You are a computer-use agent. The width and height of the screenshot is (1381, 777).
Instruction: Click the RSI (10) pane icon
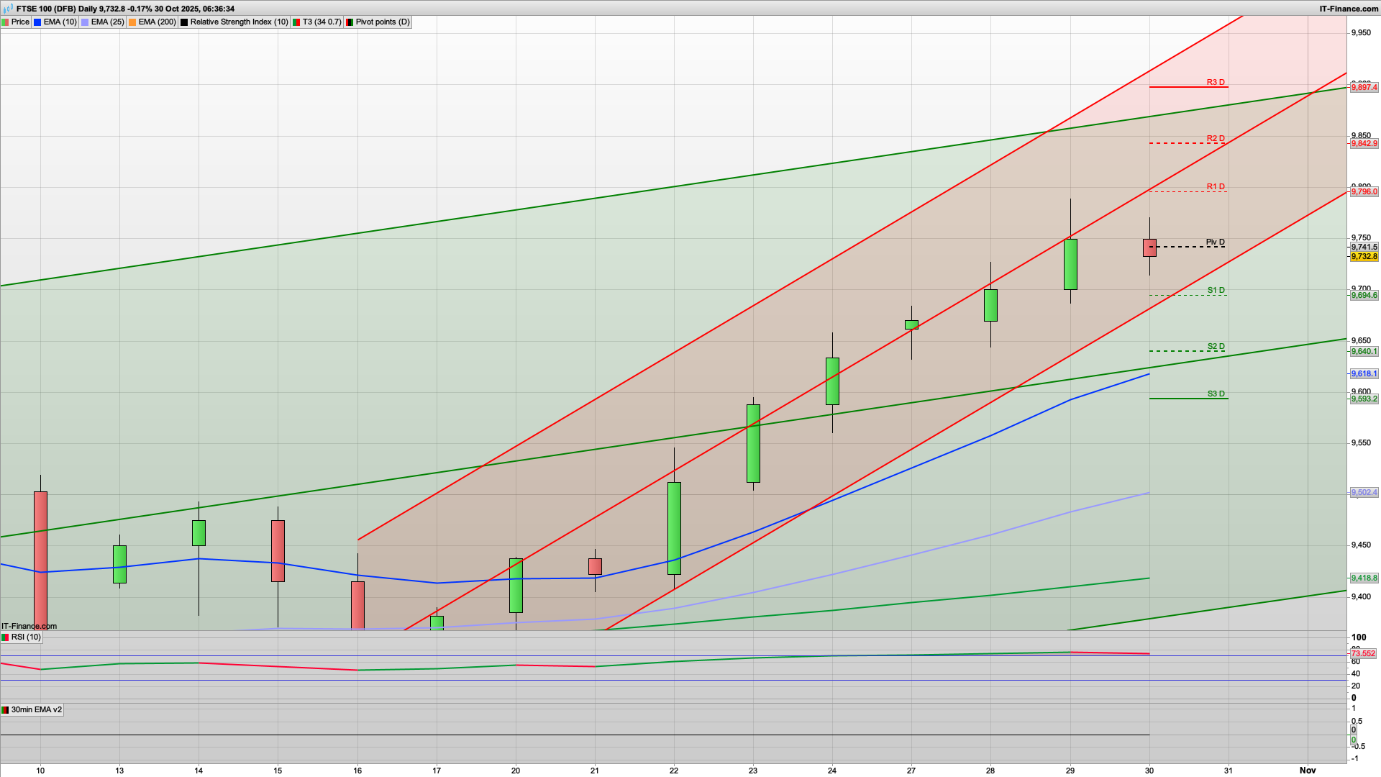point(5,637)
